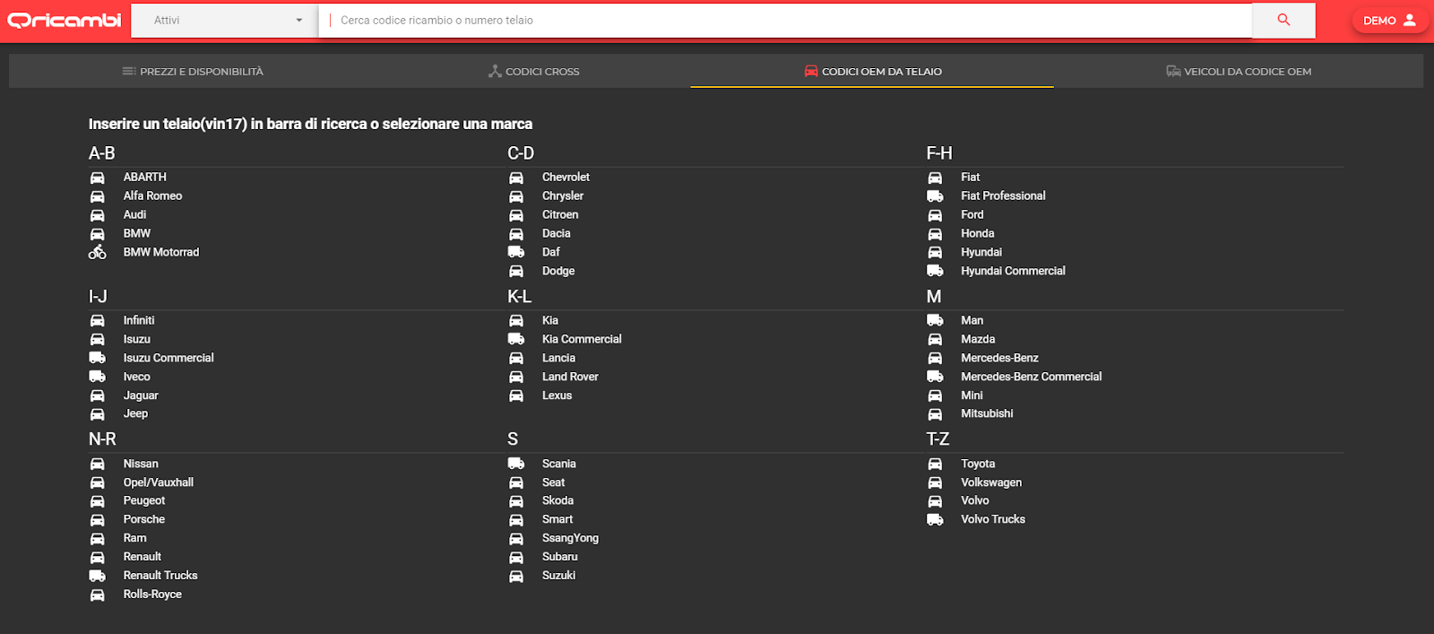
Task: Click the car icon beside Lexus
Action: pyautogui.click(x=516, y=395)
